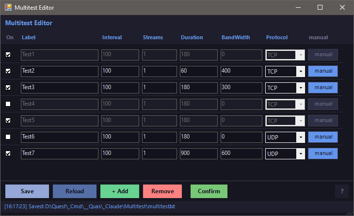Click the Test6 label text field
The width and height of the screenshot is (354, 216).
point(60,137)
